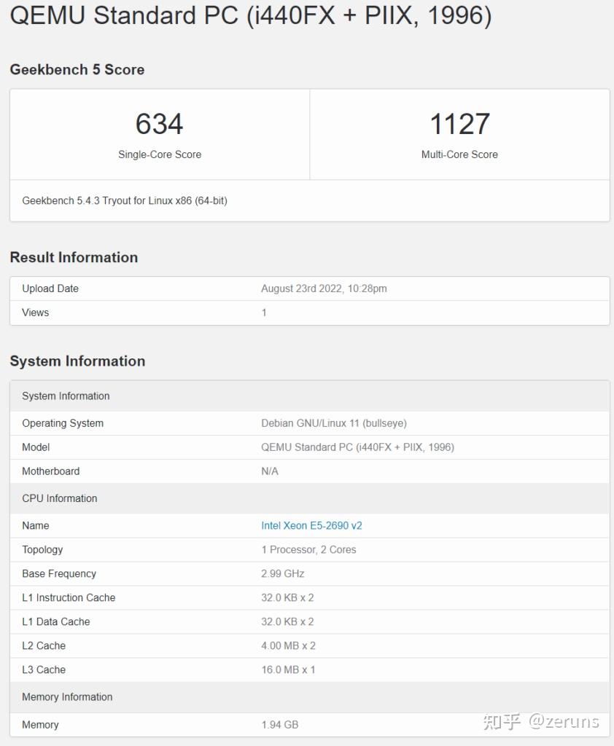
Task: Click the large System Information heading
Action: coord(77,361)
